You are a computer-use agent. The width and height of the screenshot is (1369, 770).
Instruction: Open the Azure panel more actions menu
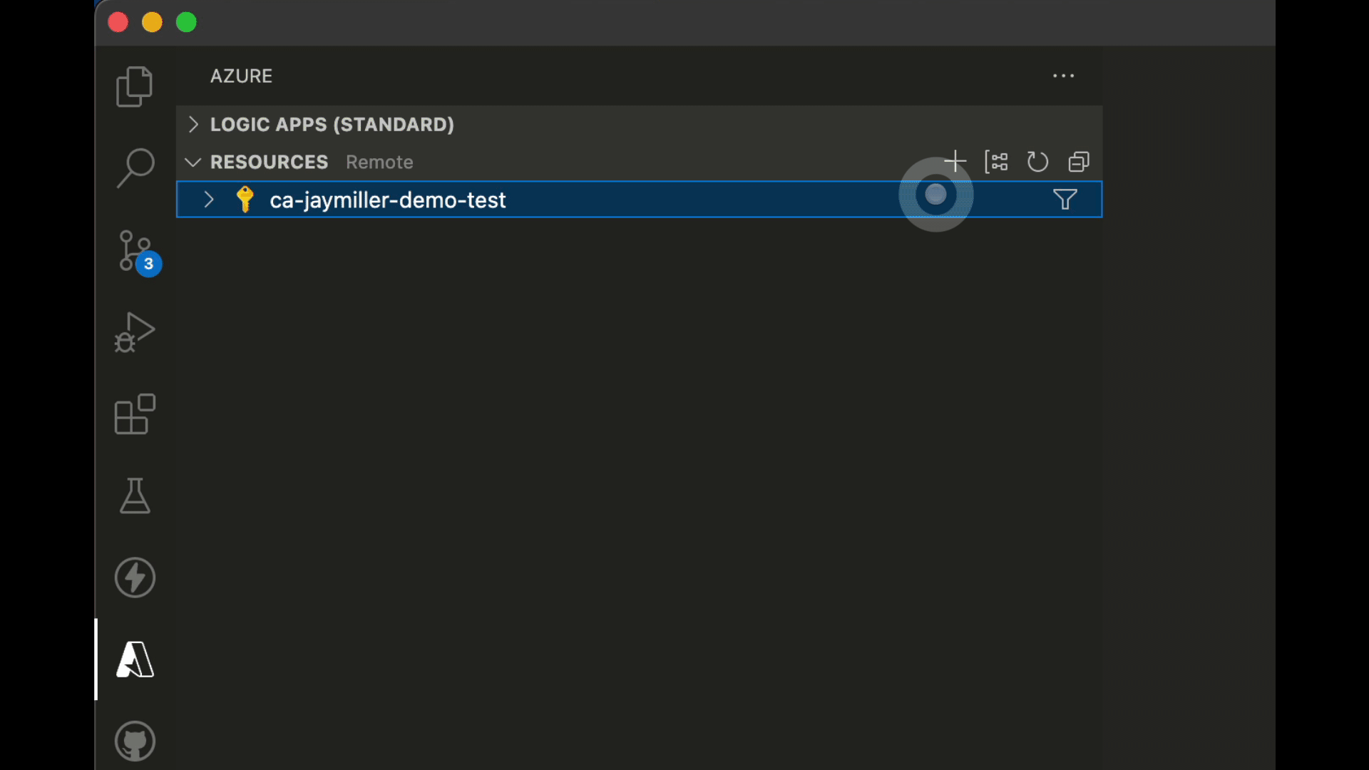1064,76
